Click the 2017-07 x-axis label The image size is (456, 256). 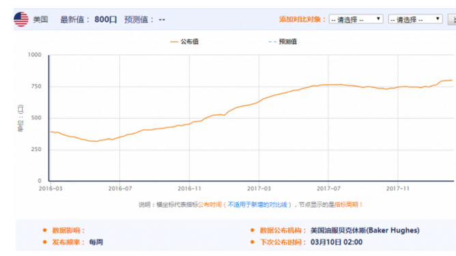328,189
